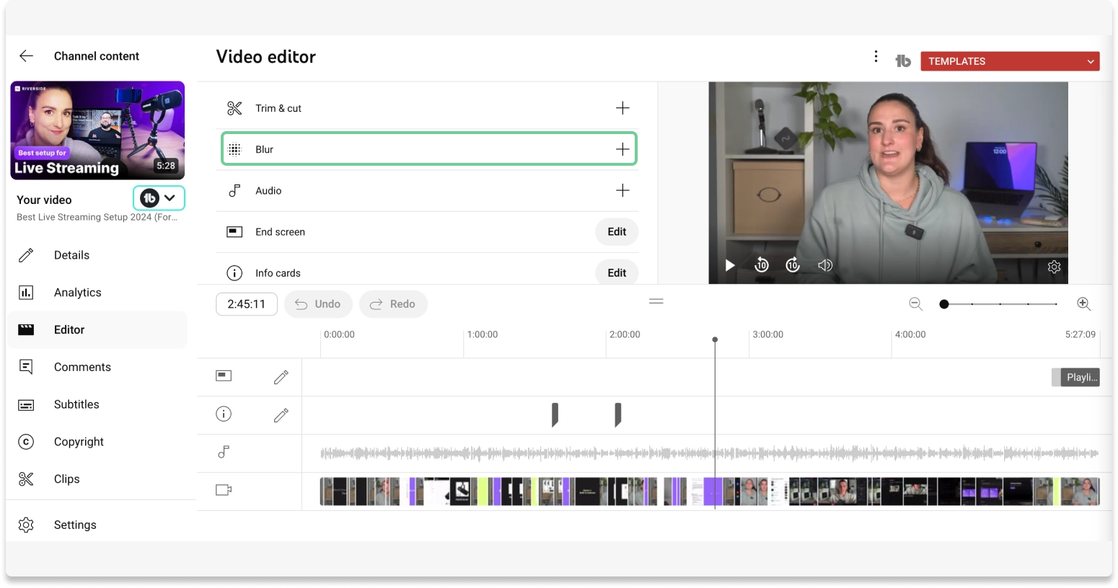
Task: Click the 2:45:11 timecode field
Action: coord(247,304)
